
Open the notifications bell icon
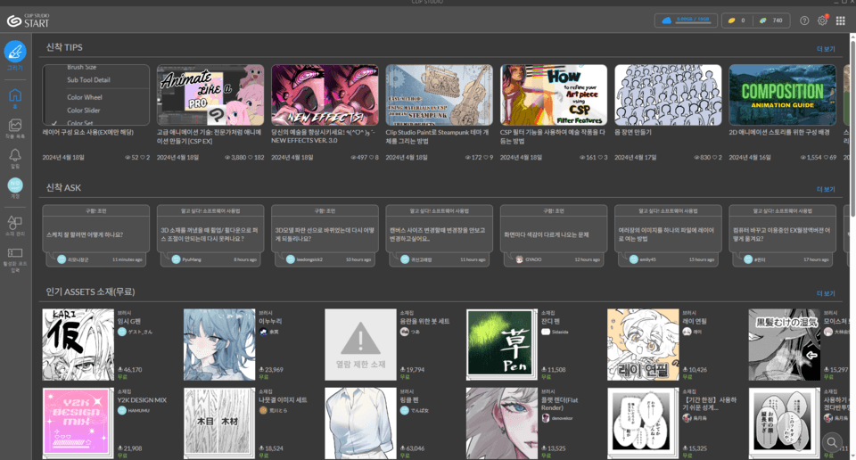(15, 156)
